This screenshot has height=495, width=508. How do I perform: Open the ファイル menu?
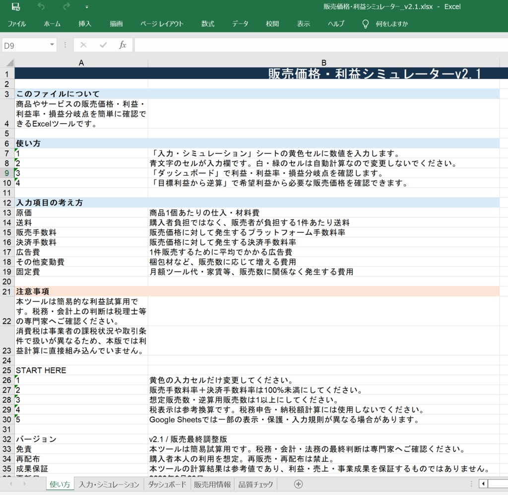point(16,24)
